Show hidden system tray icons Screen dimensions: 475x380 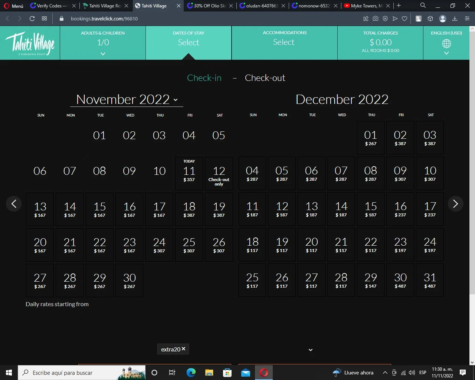click(385, 373)
